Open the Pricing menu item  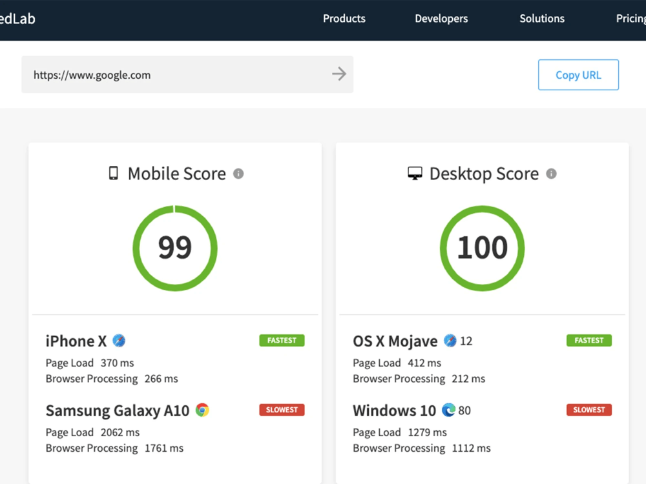click(x=630, y=19)
